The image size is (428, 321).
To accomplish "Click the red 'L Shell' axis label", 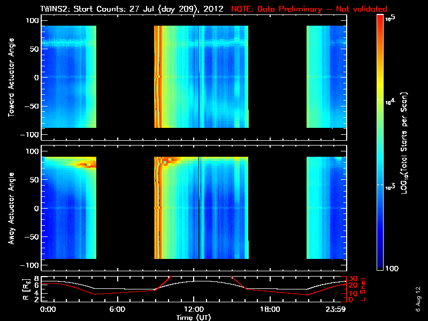I will pos(363,289).
